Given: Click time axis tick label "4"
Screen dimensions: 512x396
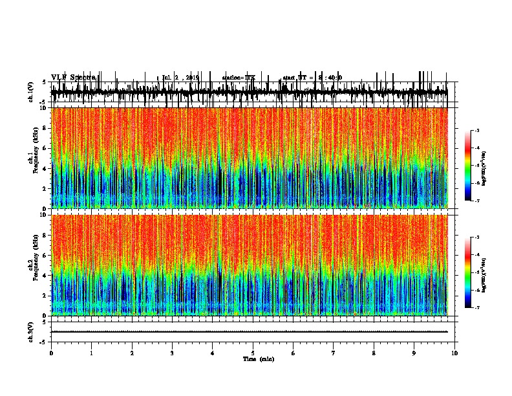Looking at the screenshot, I should [x=213, y=353].
